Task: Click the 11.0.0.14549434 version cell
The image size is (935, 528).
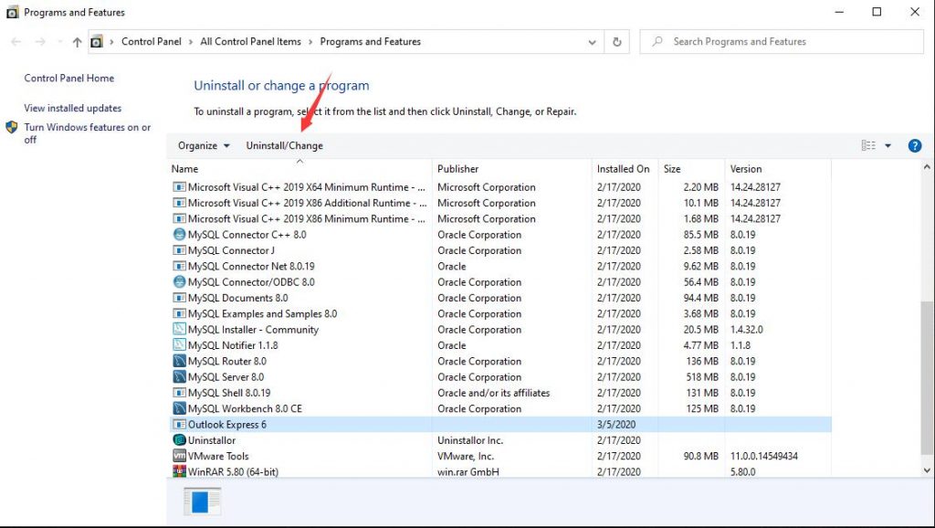Action: pyautogui.click(x=764, y=456)
